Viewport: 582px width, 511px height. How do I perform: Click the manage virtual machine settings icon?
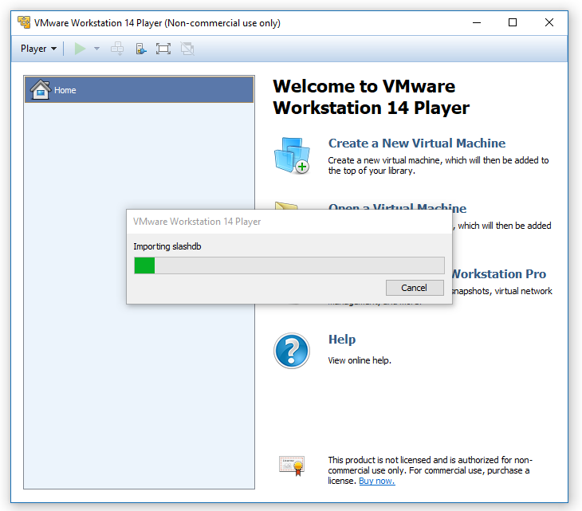coord(140,49)
